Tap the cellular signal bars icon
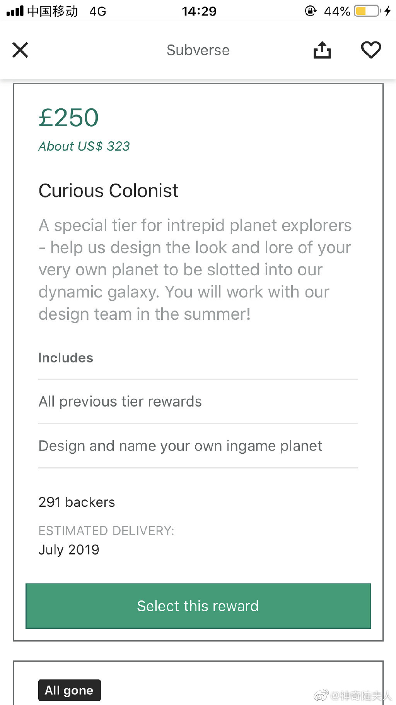The image size is (396, 705). pyautogui.click(x=15, y=11)
